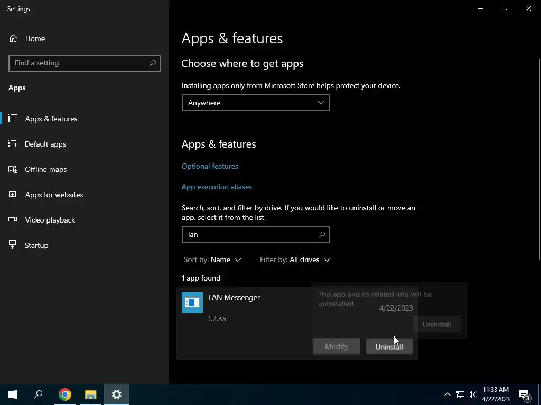The height and width of the screenshot is (405, 541).
Task: Click the Startup sidebar icon
Action: pos(13,245)
